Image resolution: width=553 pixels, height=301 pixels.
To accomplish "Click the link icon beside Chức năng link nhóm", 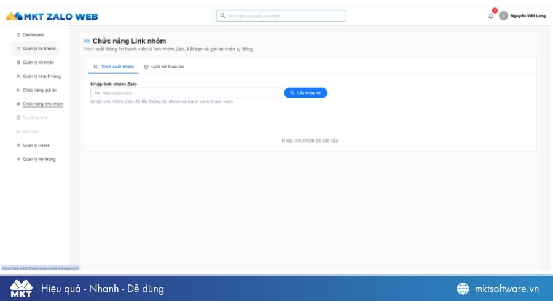I will pyautogui.click(x=18, y=104).
